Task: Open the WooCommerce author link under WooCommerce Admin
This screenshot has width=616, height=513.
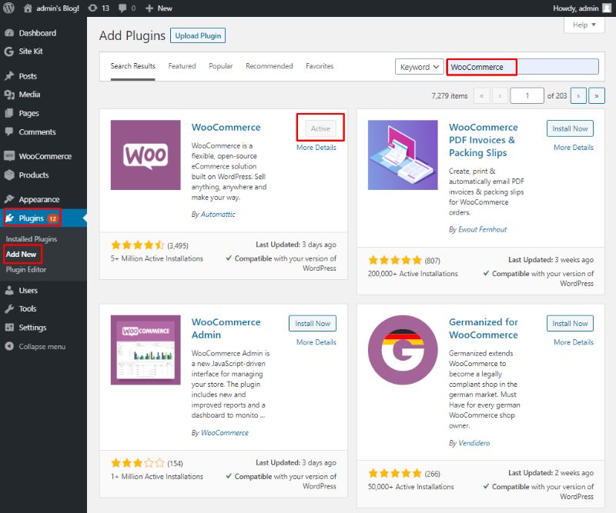Action: pos(225,433)
